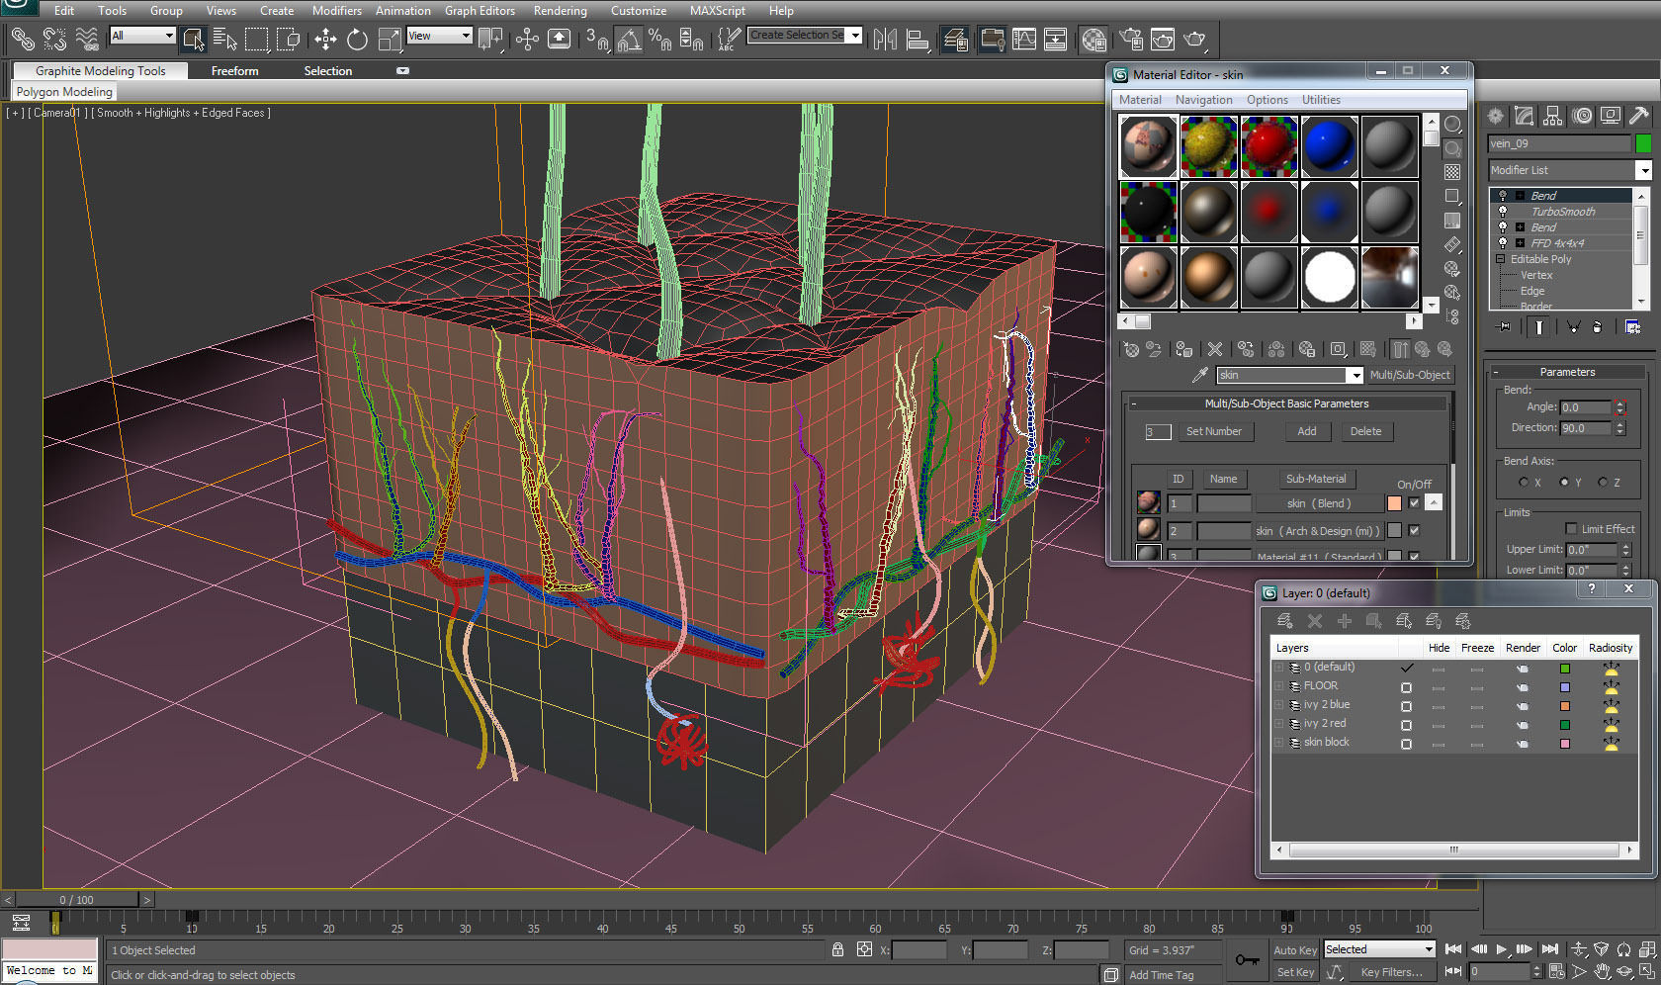Select the Select and Move tool
Screen dimensions: 1661x985
click(325, 40)
